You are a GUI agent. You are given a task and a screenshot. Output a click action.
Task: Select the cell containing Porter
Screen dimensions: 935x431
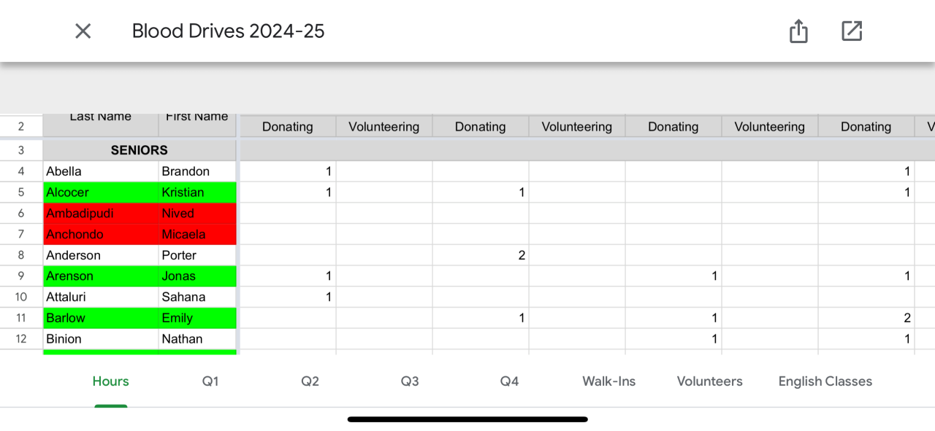coord(197,255)
